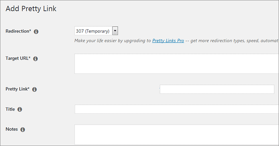Open the Notes help info icon

tap(23, 130)
